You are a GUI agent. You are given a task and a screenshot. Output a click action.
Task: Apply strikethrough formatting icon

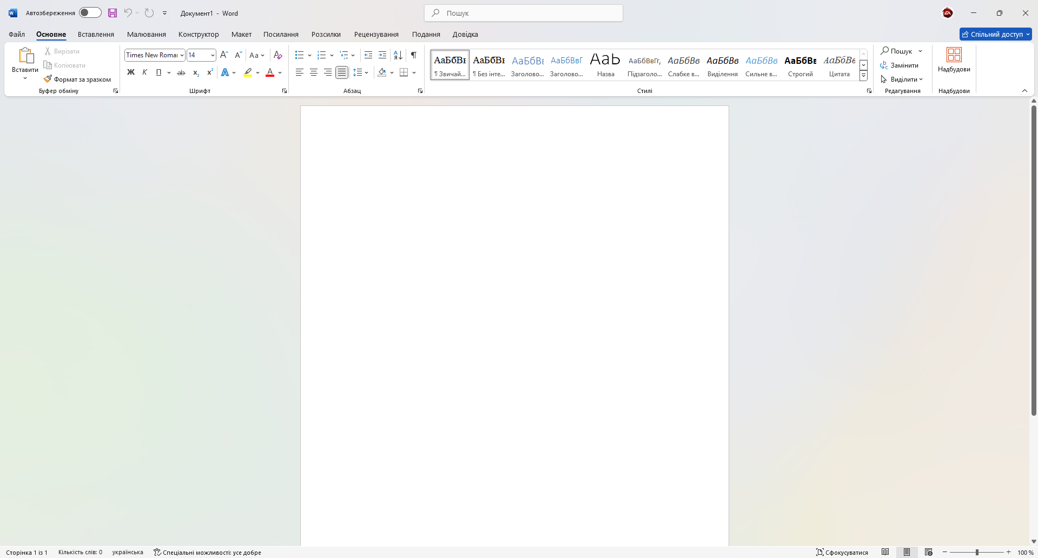point(181,72)
